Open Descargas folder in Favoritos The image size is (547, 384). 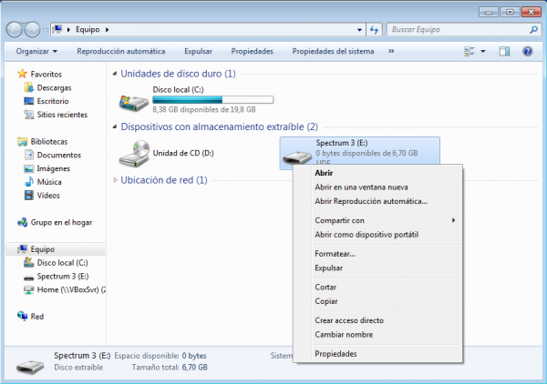(x=54, y=87)
